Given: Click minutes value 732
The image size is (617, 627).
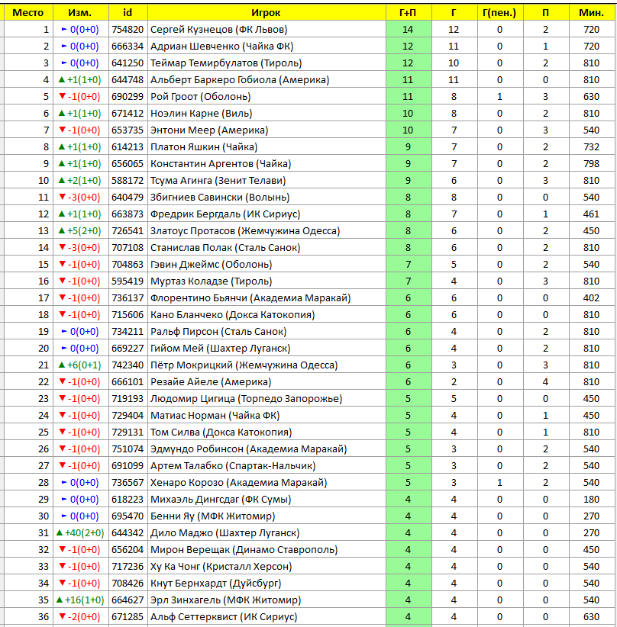Looking at the screenshot, I should point(591,147).
